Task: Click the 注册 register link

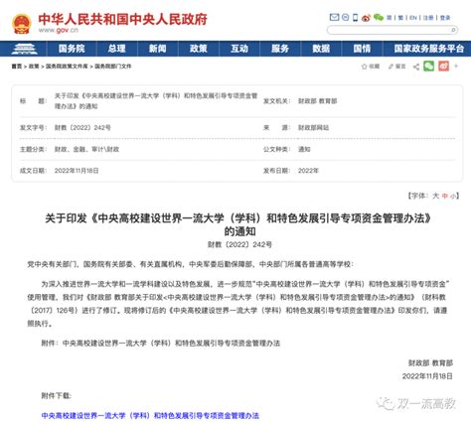Action: (x=428, y=18)
